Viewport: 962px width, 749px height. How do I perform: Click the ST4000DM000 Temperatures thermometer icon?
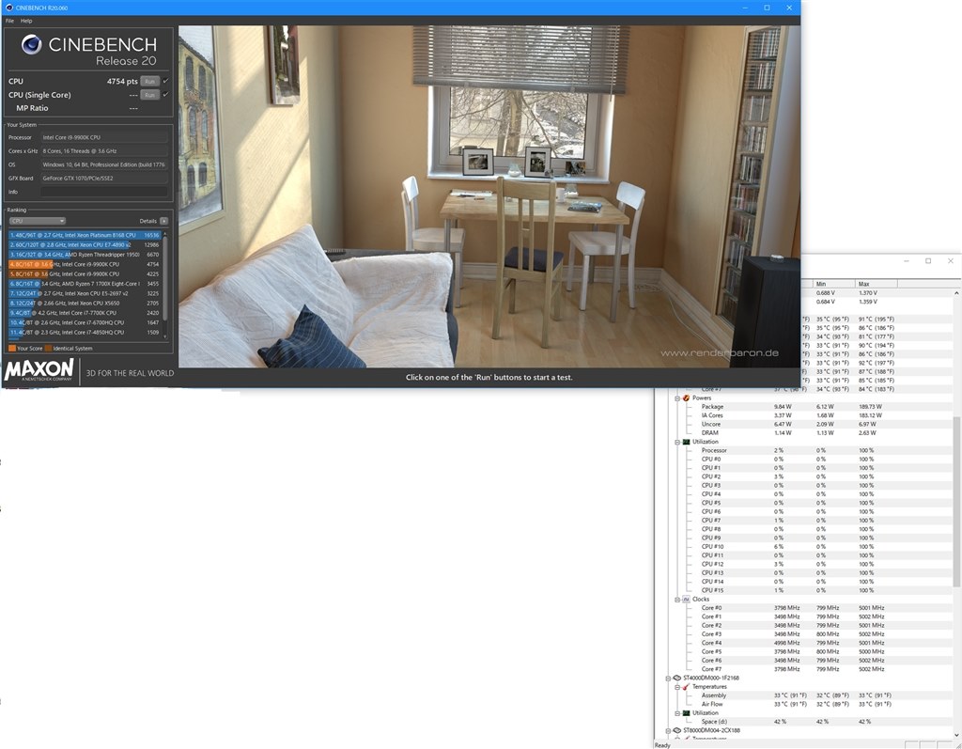click(686, 687)
